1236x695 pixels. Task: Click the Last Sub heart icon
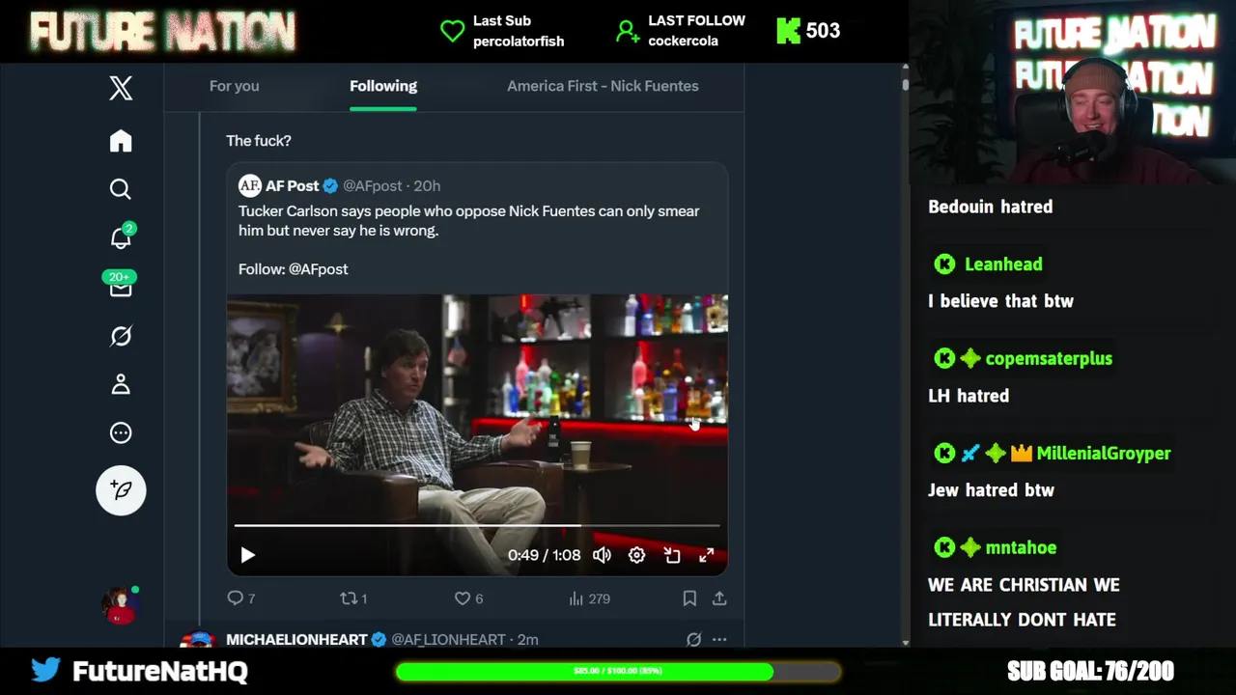(452, 31)
